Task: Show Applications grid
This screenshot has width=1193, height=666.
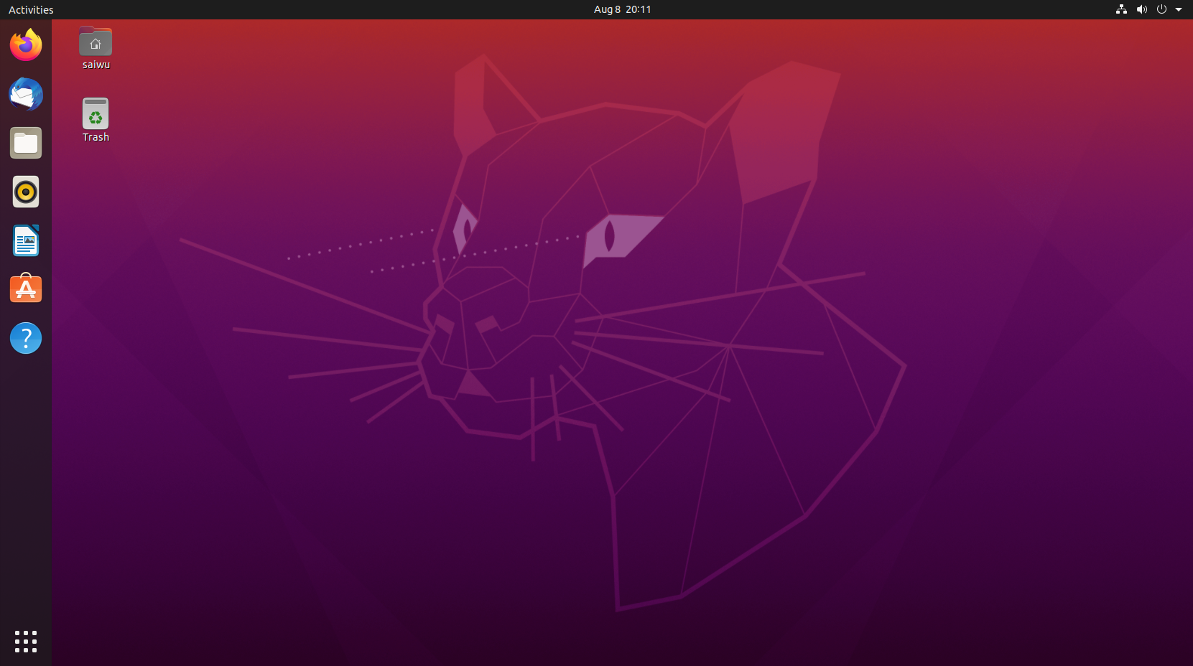Action: click(x=26, y=642)
